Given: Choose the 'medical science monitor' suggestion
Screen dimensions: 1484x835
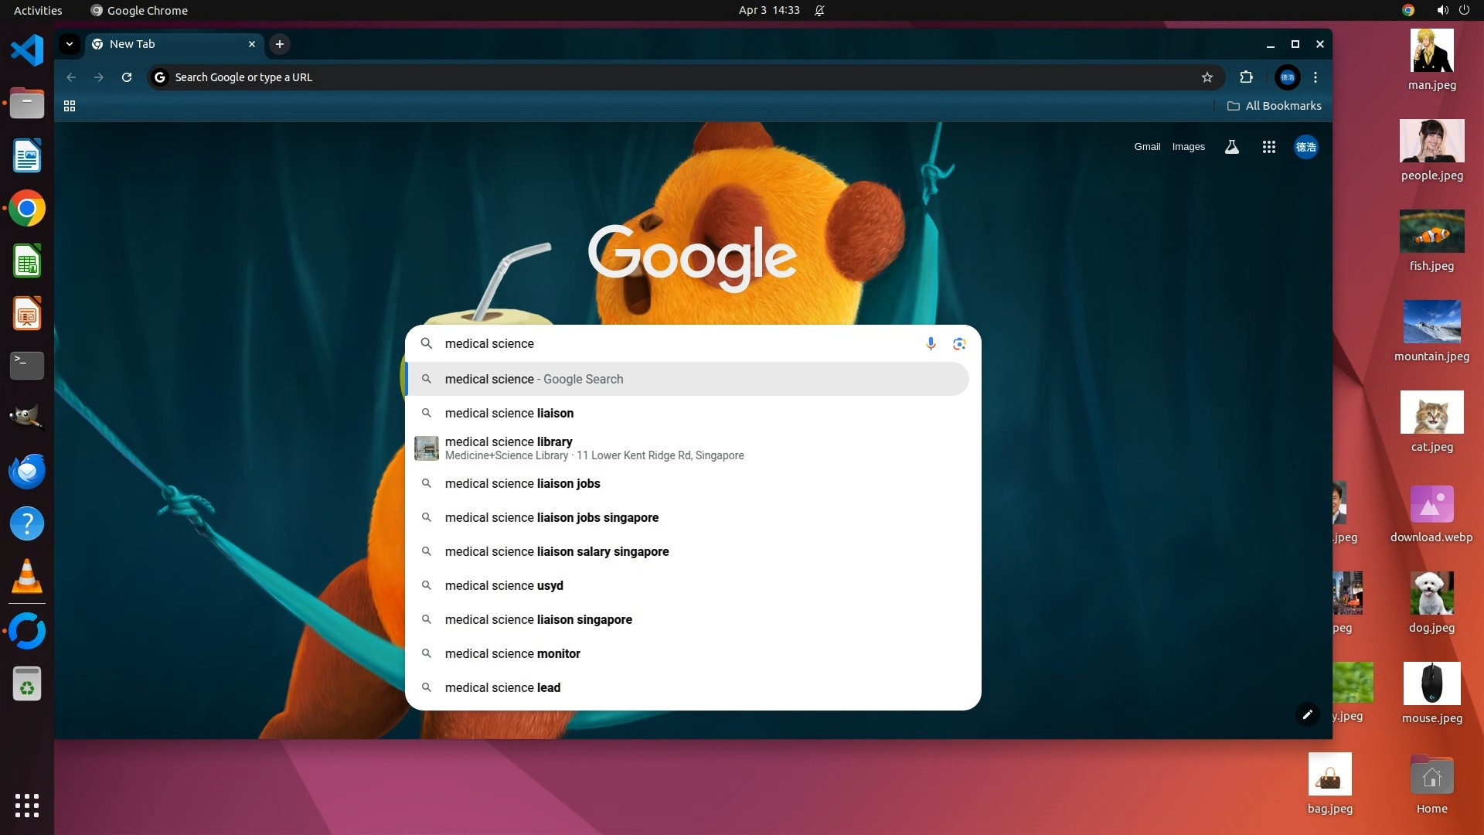Looking at the screenshot, I should [512, 654].
